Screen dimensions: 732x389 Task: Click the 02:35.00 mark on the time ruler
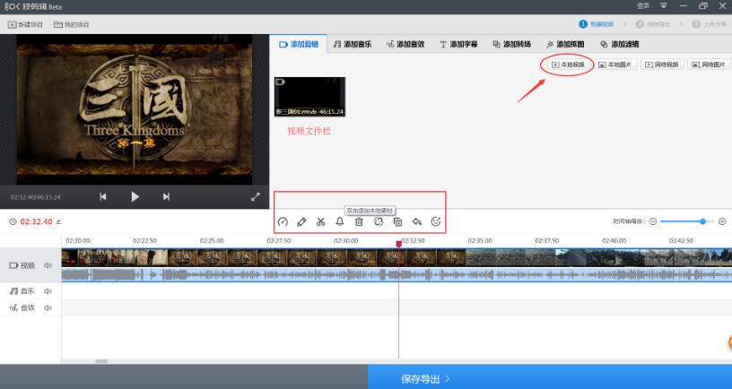coord(480,241)
